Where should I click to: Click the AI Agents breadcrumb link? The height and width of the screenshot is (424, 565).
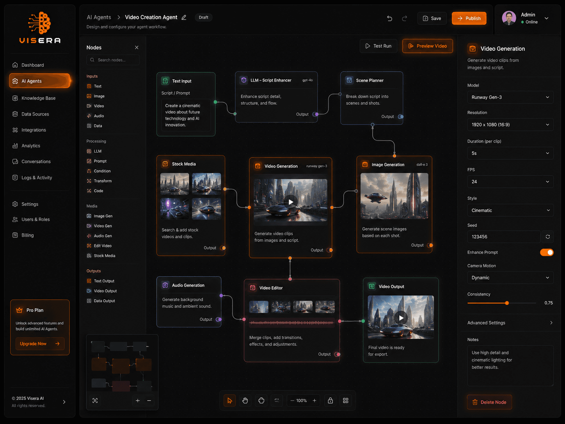tap(99, 17)
